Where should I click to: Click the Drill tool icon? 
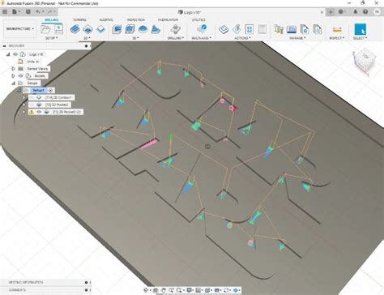176,29
